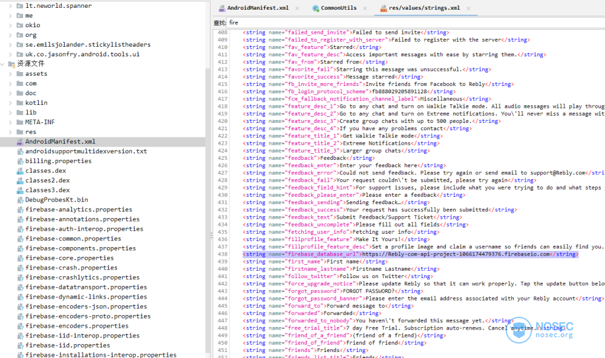Expand se.emilsjolander.stickylistheaders package
The width and height of the screenshot is (605, 358).
[x=10, y=44]
